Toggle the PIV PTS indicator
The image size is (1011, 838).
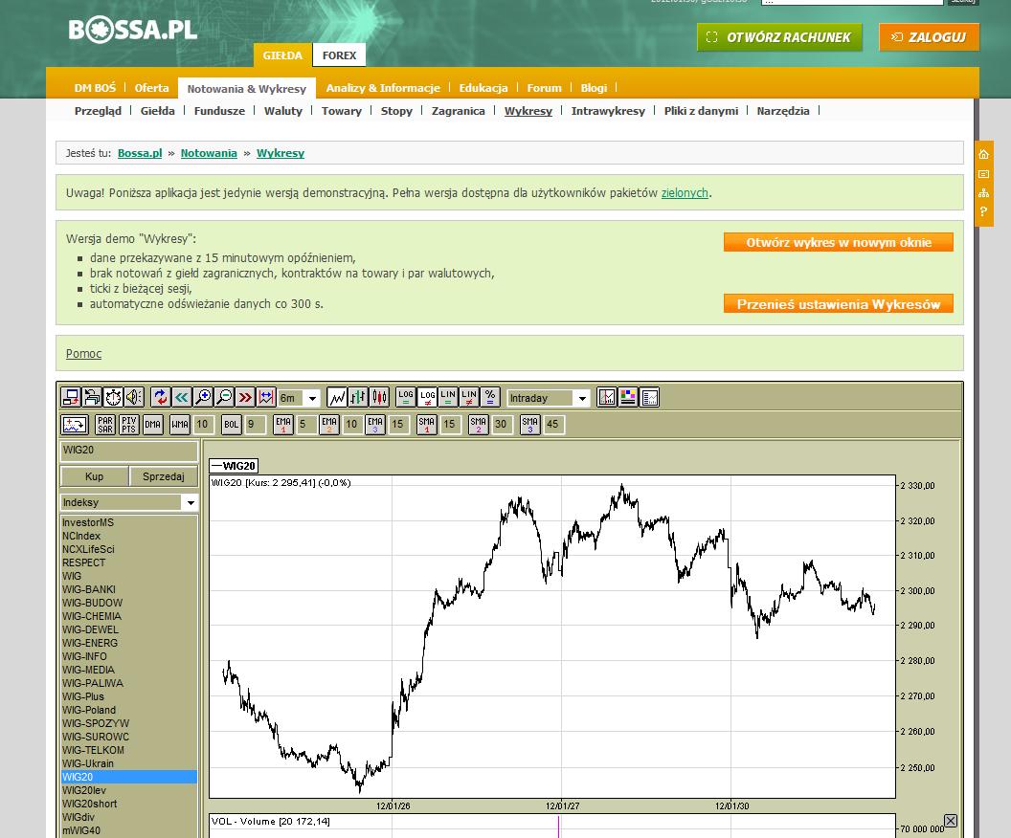pyautogui.click(x=129, y=425)
